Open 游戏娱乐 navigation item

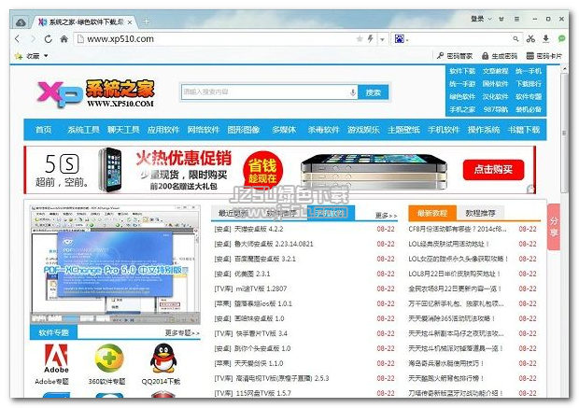point(363,130)
